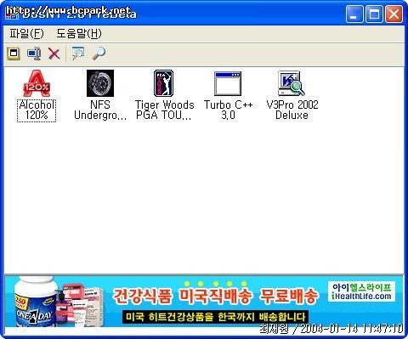Open the iHealthLife.com banner logo
The image size is (408, 339).
tap(362, 291)
